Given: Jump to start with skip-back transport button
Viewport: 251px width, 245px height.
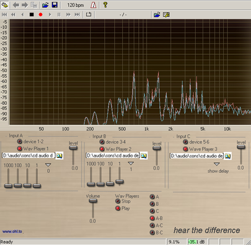Looking at the screenshot, I should tap(4, 14).
